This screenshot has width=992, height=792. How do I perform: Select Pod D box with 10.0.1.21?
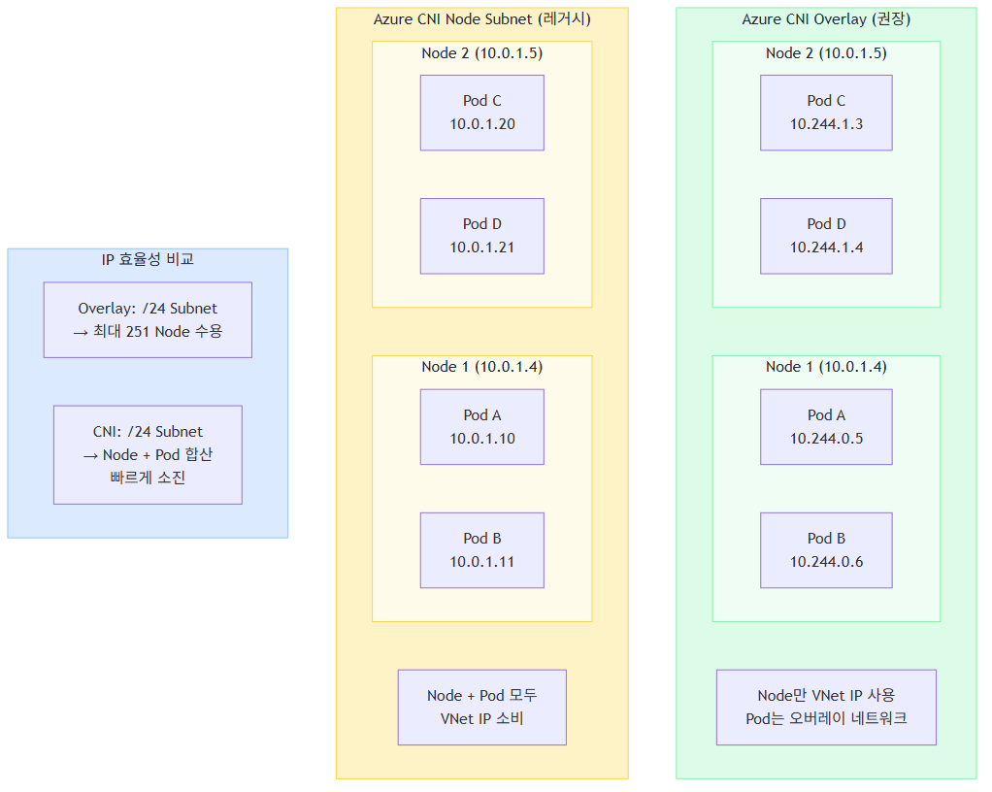pyautogui.click(x=482, y=236)
